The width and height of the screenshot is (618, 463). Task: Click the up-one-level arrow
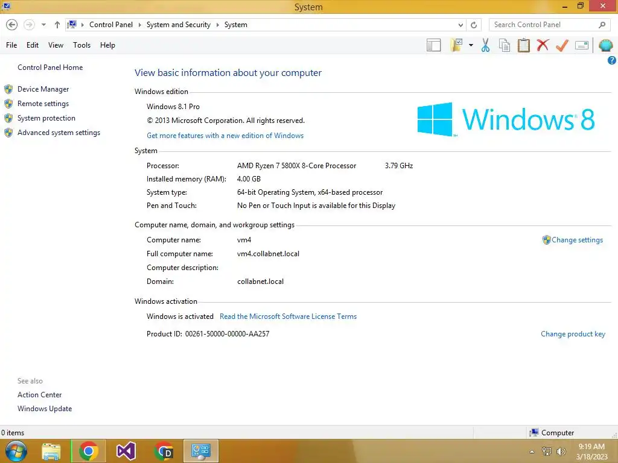click(x=57, y=25)
